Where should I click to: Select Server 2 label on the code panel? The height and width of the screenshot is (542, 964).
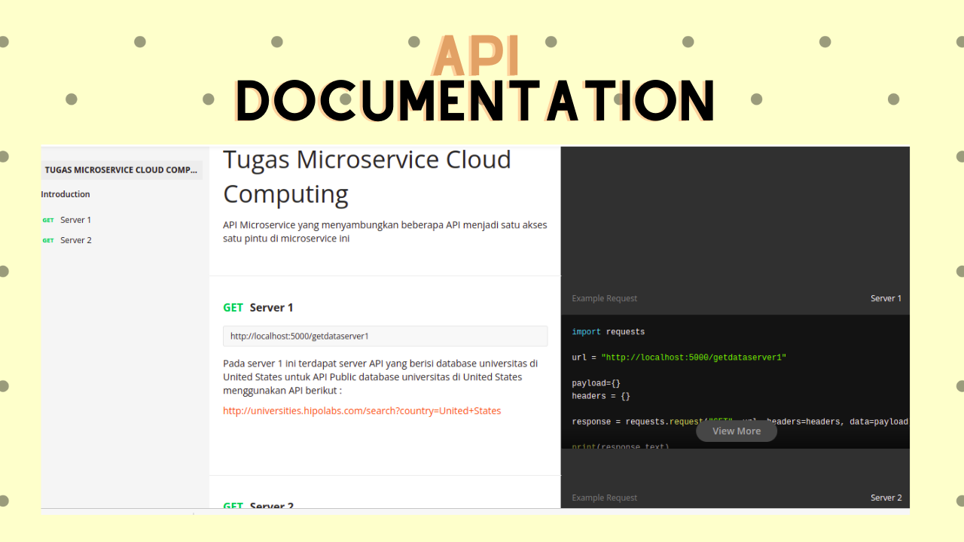coord(886,498)
